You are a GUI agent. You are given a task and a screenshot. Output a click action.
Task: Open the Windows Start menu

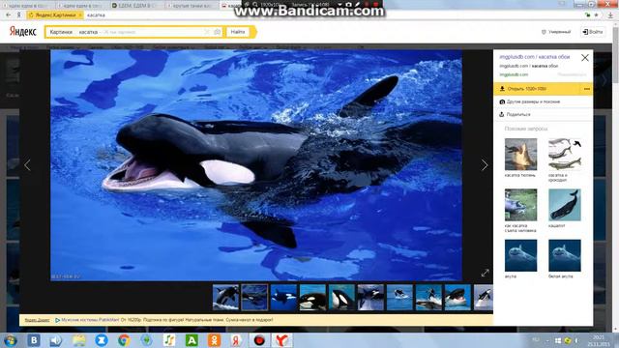[10, 340]
